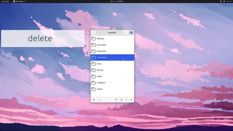
Task: Open the Public folder row
Action: [112, 76]
